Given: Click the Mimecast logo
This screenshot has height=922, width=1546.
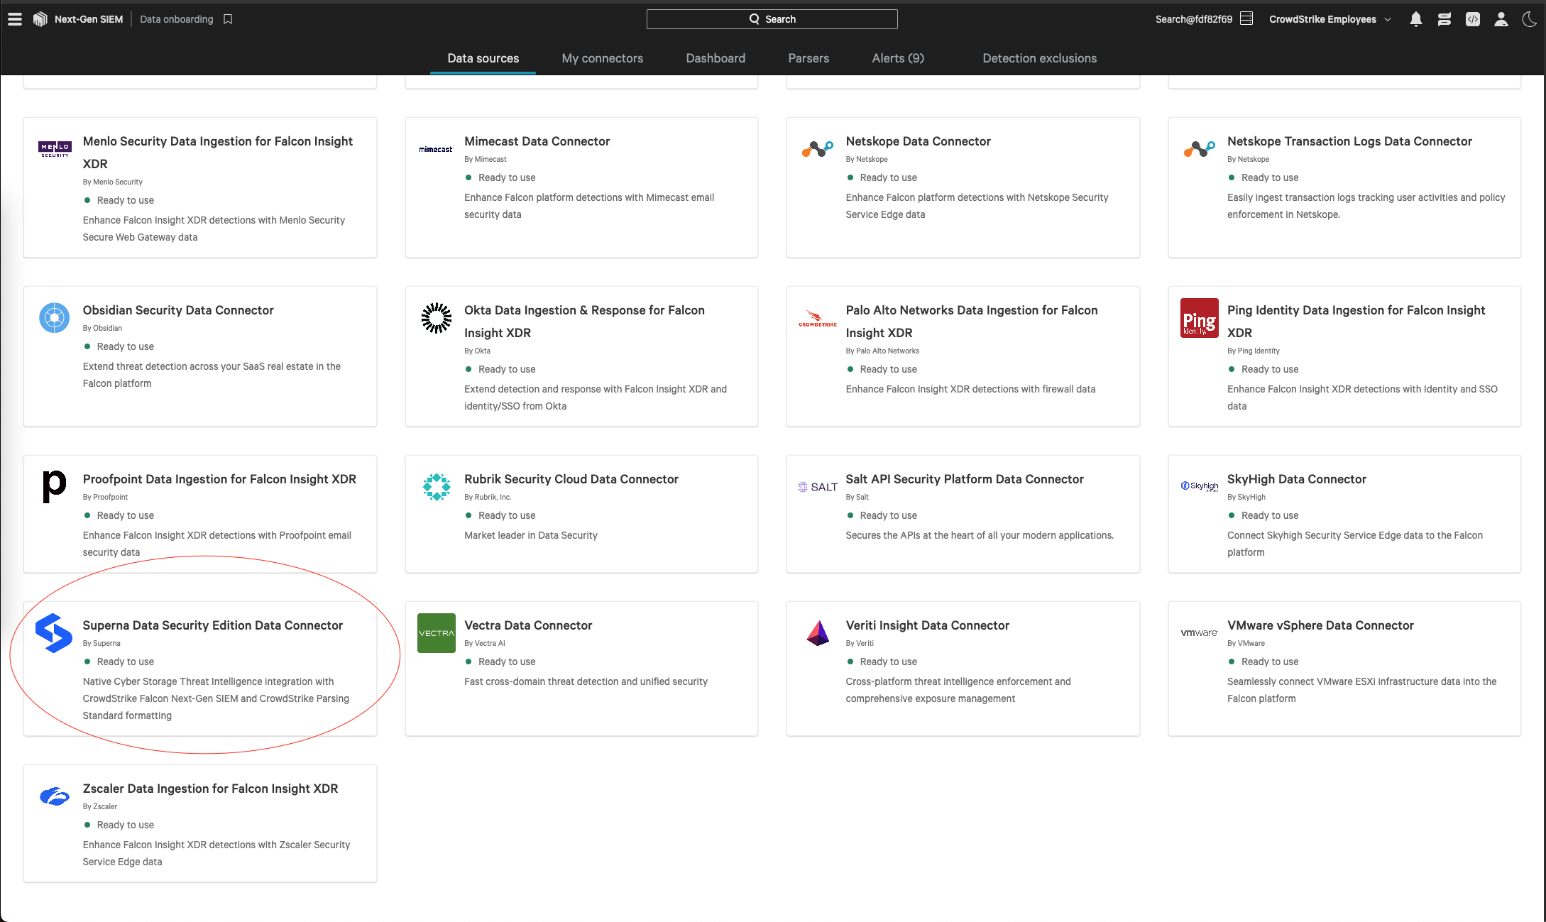Looking at the screenshot, I should pyautogui.click(x=436, y=149).
